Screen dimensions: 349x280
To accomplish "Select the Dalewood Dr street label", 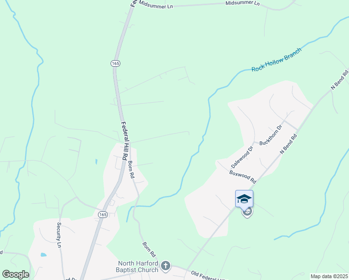I will (242, 157).
